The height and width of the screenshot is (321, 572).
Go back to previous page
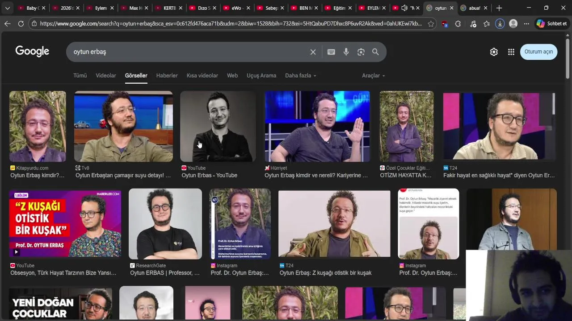(8, 24)
